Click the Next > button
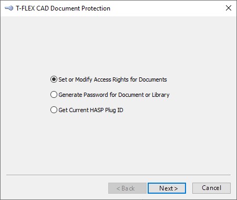Viewport: 237px width, 200px height. tap(167, 188)
